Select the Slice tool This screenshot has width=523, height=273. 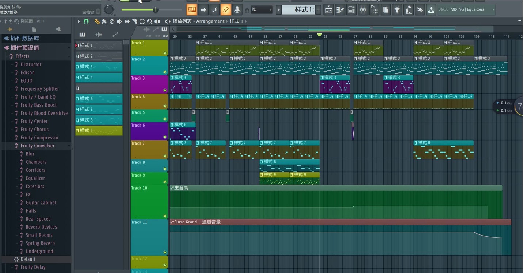134,22
